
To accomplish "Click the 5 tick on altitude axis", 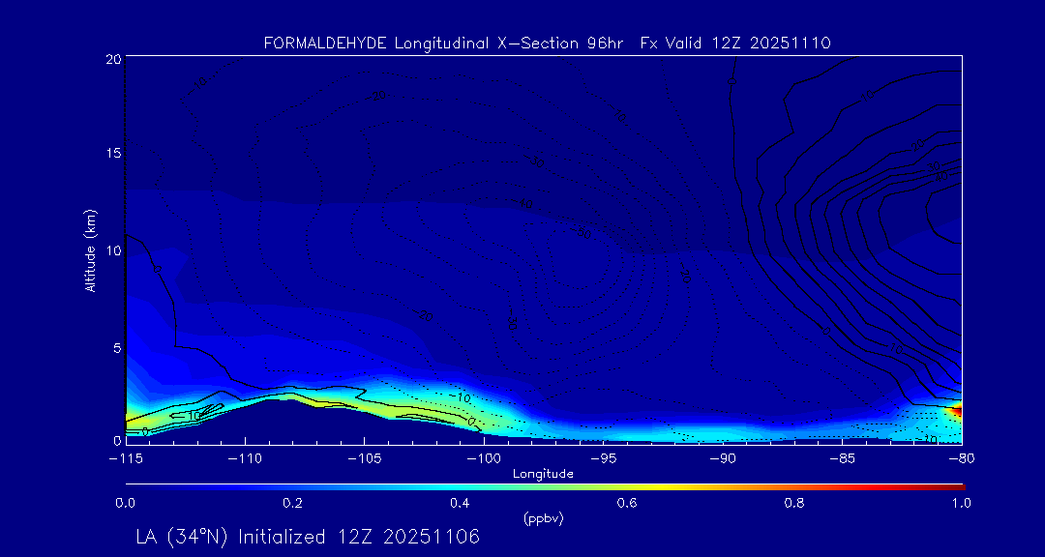I will point(116,347).
